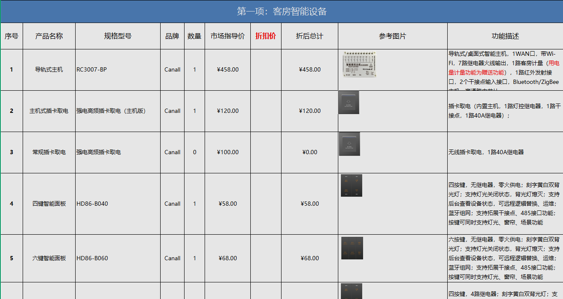Image resolution: width=563 pixels, height=299 pixels.
Task: Click the 六键智能面板 panel image
Action: [x=352, y=248]
